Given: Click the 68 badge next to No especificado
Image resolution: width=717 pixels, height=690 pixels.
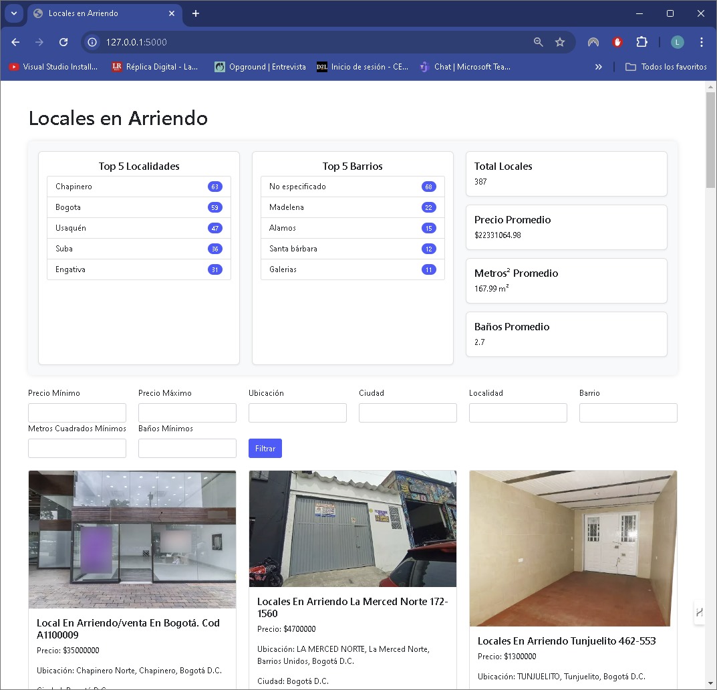Looking at the screenshot, I should tap(428, 187).
